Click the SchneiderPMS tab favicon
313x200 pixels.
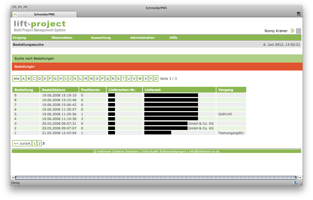[x=15, y=14]
